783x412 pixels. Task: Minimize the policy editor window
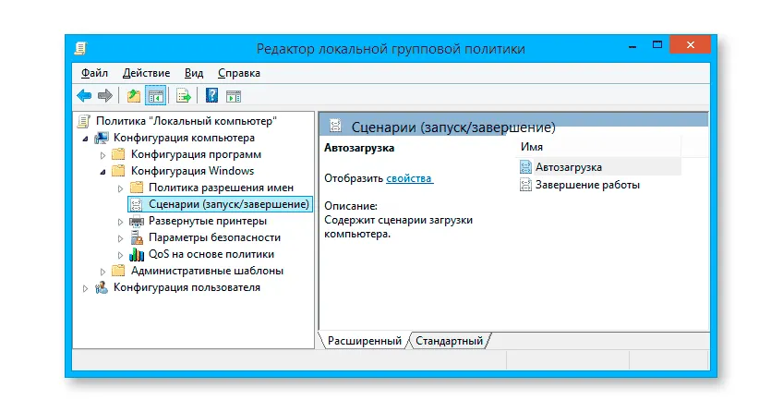click(632, 46)
